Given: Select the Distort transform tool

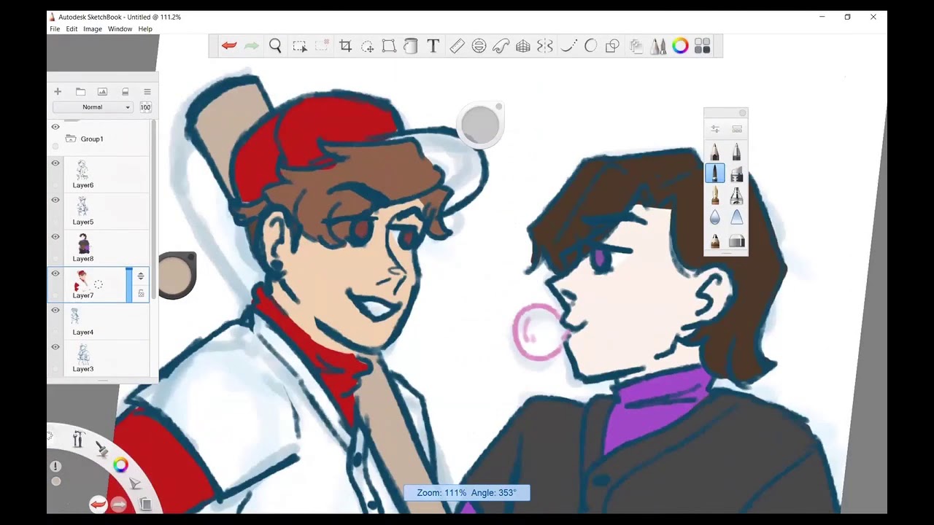Looking at the screenshot, I should click(x=389, y=46).
